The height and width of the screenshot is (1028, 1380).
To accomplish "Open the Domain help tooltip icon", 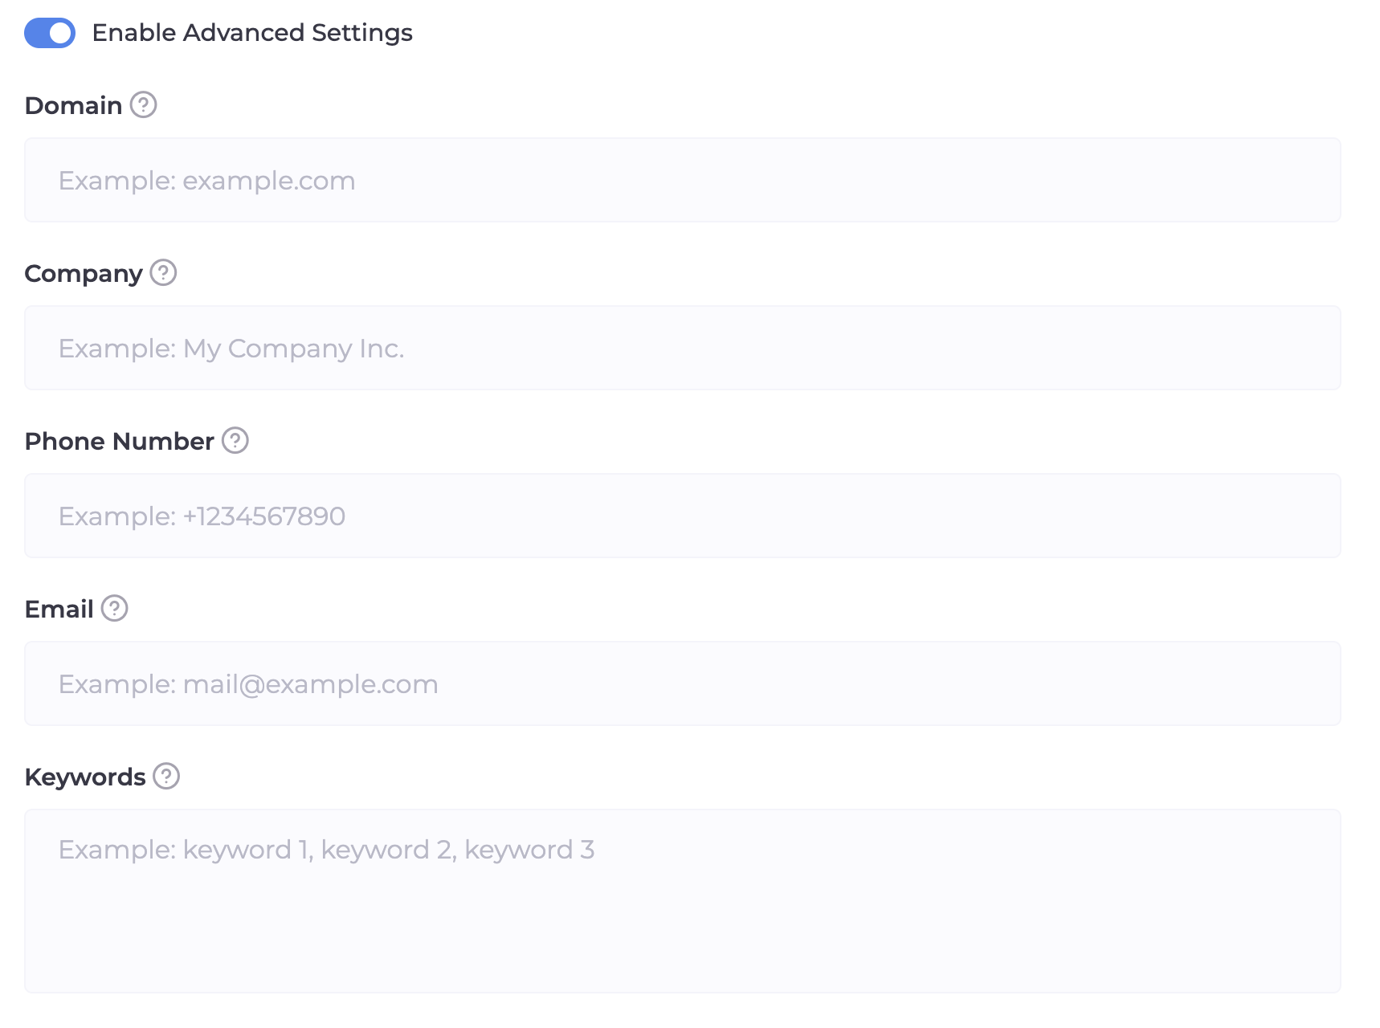I will (x=144, y=105).
